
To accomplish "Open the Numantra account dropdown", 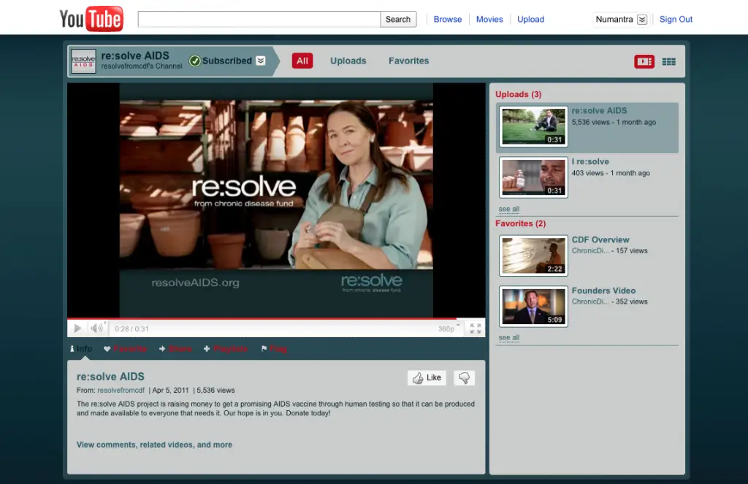I will (642, 20).
